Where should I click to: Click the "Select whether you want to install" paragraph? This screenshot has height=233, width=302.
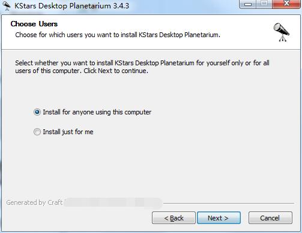pyautogui.click(x=142, y=67)
